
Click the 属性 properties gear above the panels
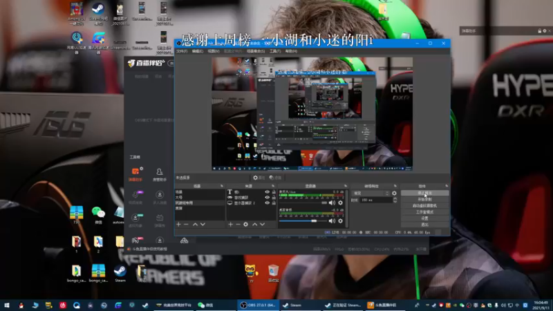pos(259,178)
